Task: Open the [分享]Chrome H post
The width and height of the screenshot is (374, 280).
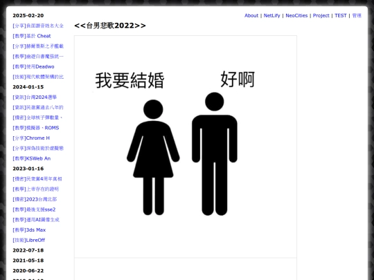Action: tap(31, 138)
